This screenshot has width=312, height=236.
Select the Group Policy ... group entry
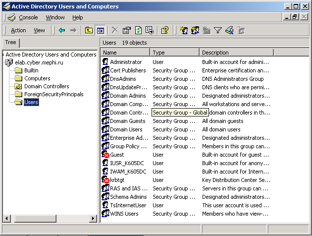(128, 146)
